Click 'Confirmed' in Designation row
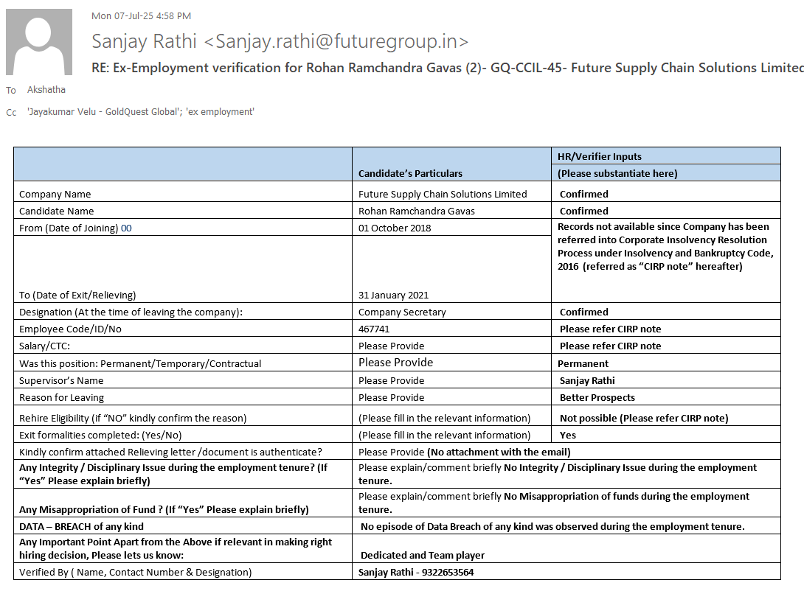The height and width of the screenshot is (594, 804). [x=584, y=312]
